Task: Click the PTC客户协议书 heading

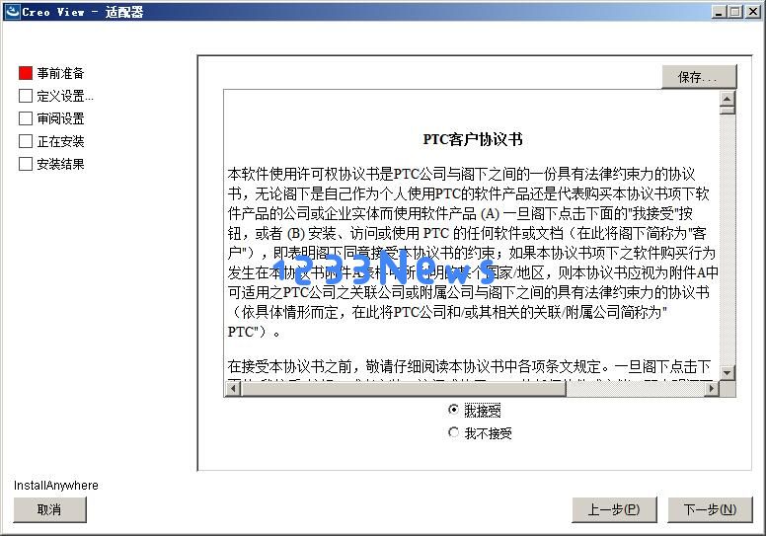Action: [473, 139]
